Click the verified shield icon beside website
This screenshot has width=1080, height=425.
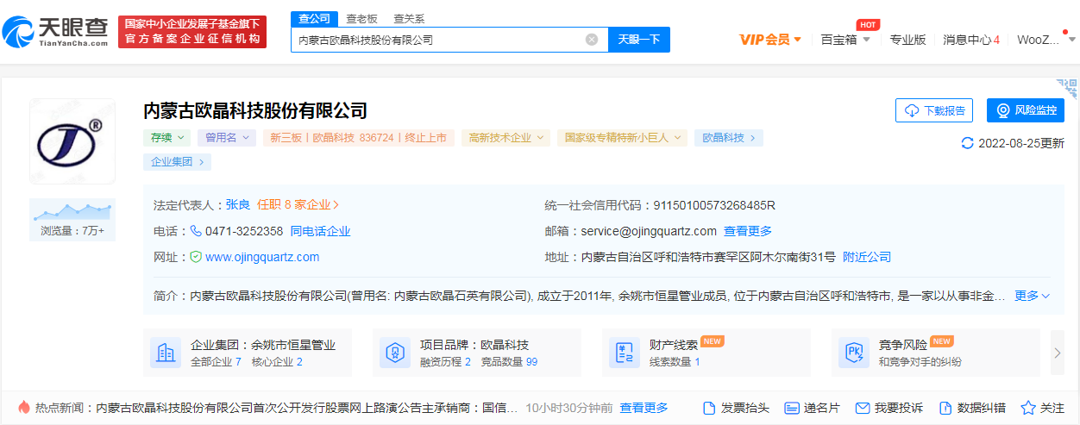click(196, 257)
